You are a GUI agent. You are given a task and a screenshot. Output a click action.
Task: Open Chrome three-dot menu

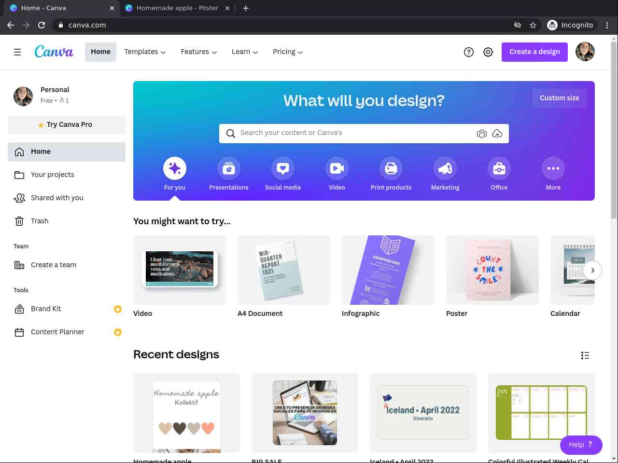(607, 25)
